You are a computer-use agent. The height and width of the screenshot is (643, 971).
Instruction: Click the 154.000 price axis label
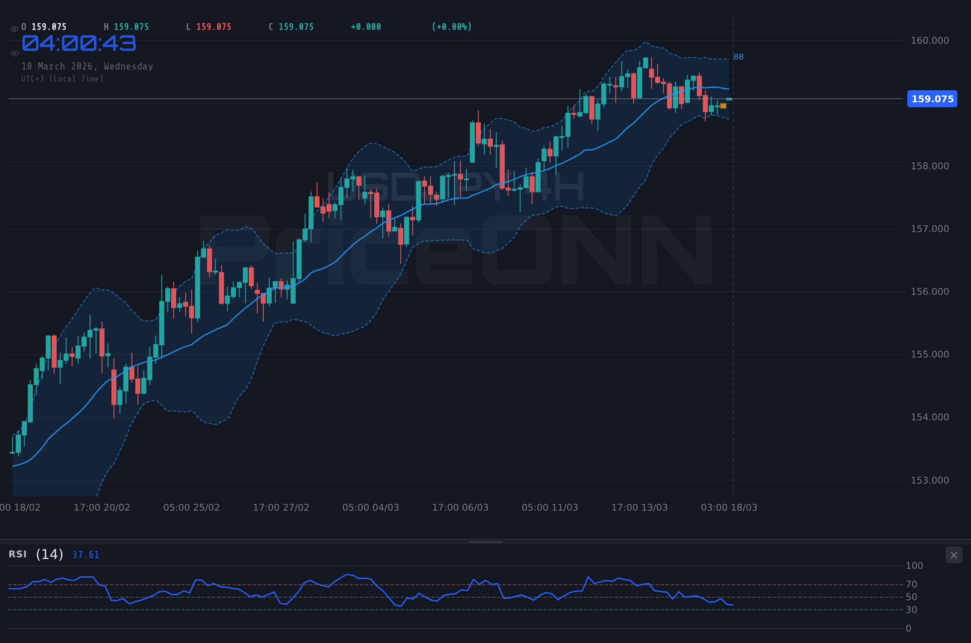click(x=930, y=417)
